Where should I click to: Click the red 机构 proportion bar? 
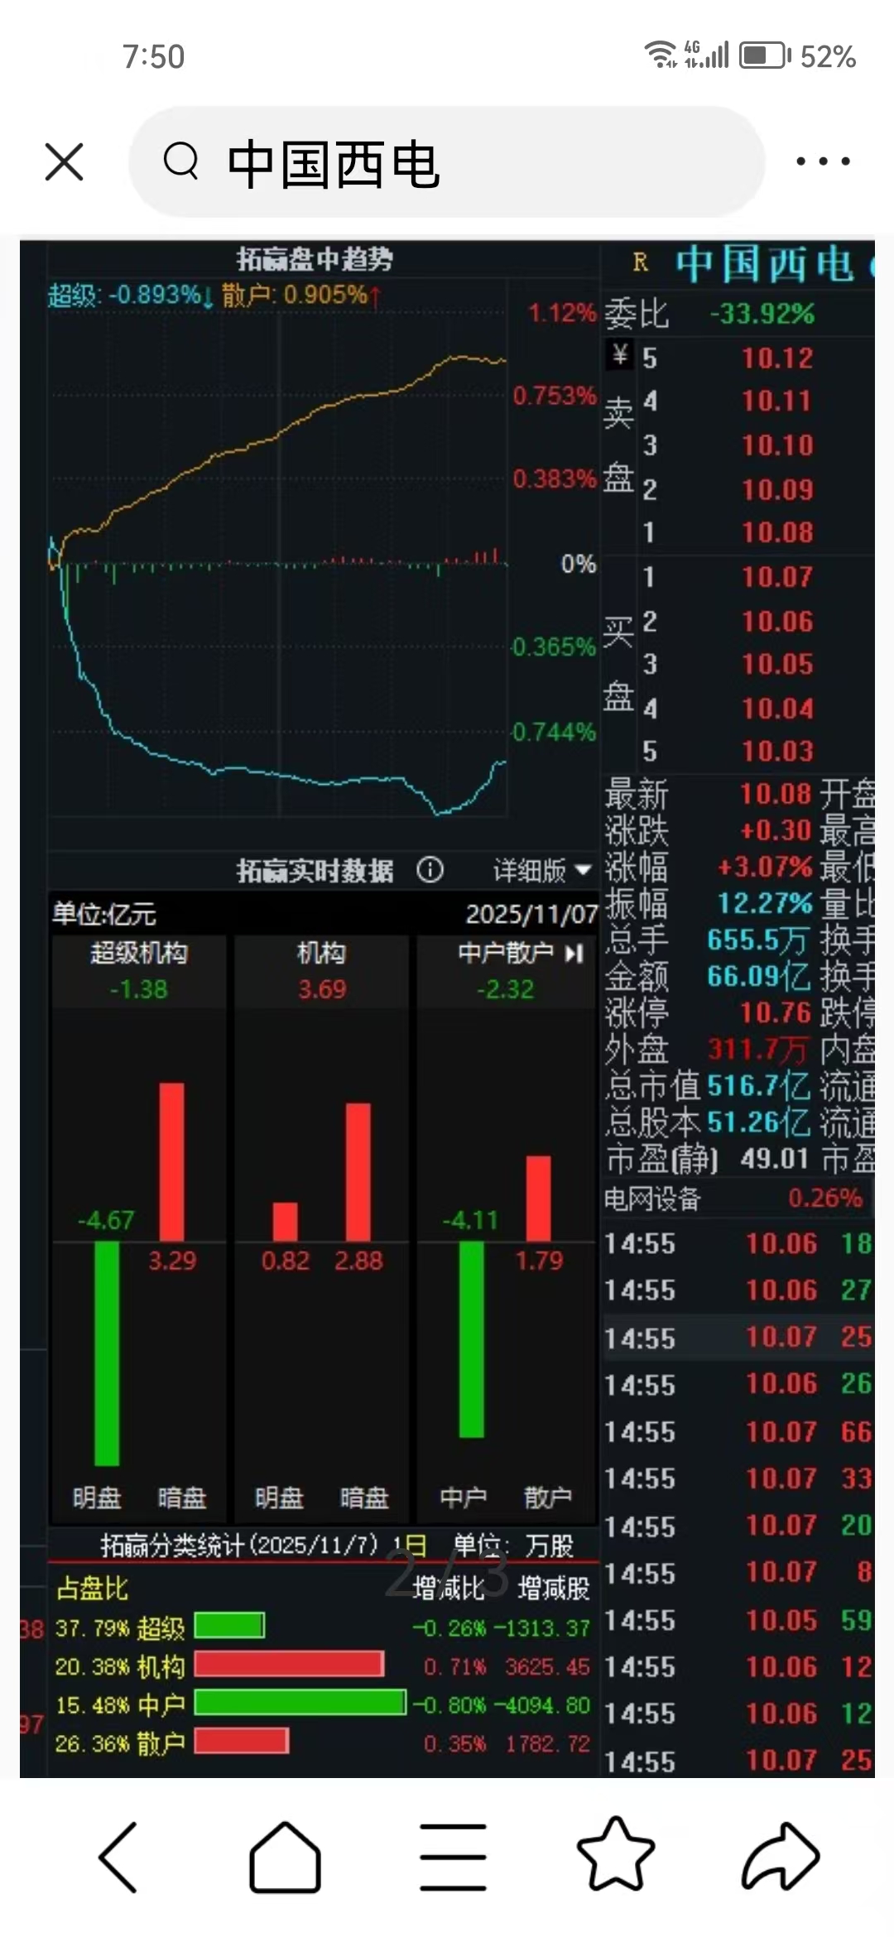tap(289, 1664)
